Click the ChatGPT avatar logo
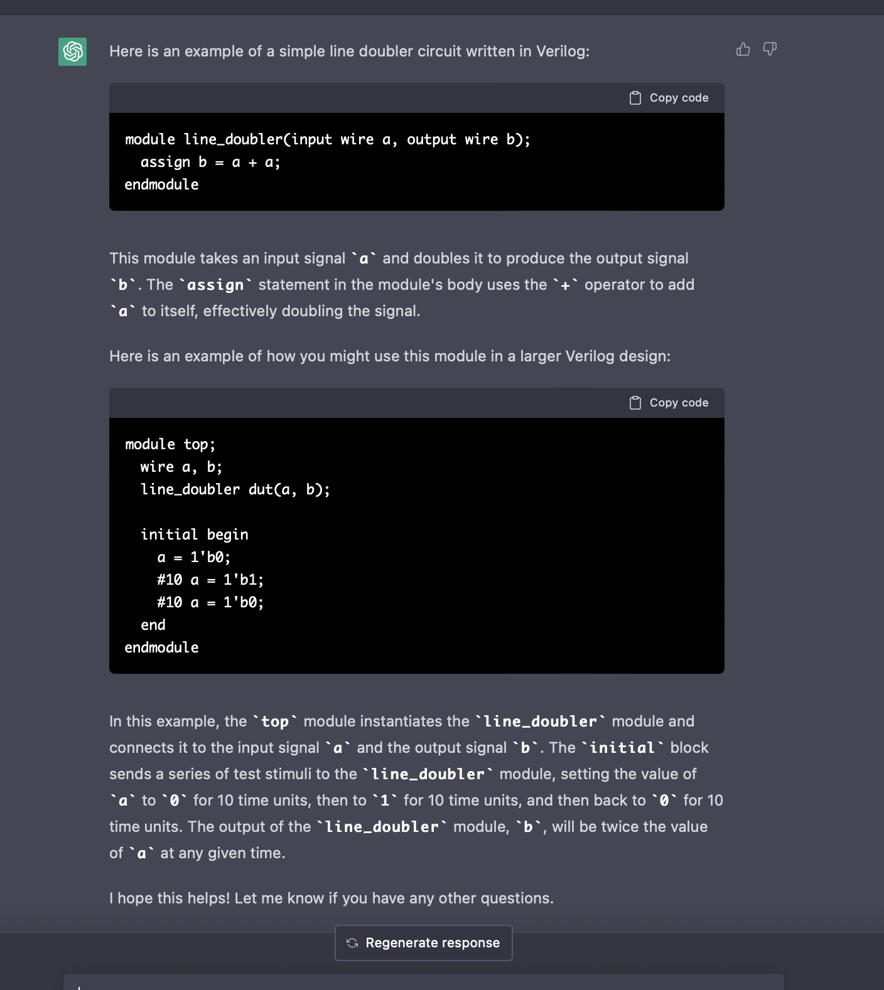This screenshot has height=990, width=884. tap(73, 51)
